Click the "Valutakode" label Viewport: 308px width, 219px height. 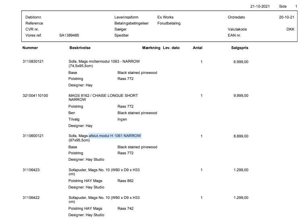(237, 29)
